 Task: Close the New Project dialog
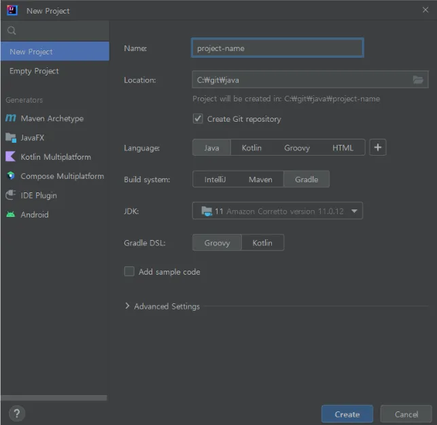click(x=425, y=10)
